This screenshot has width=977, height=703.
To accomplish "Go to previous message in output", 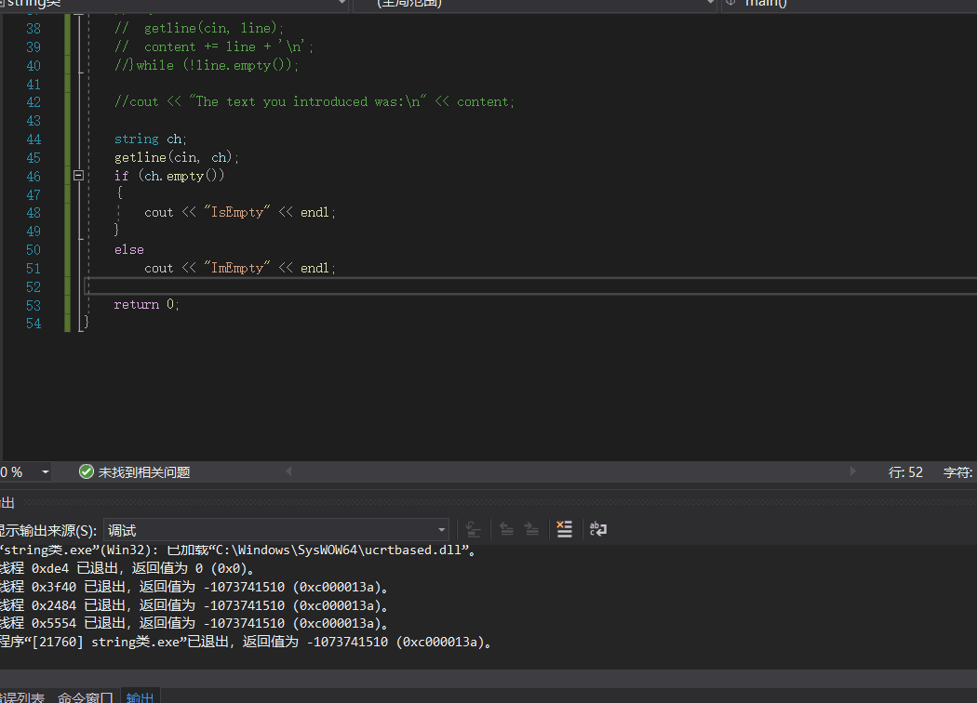I will point(506,529).
